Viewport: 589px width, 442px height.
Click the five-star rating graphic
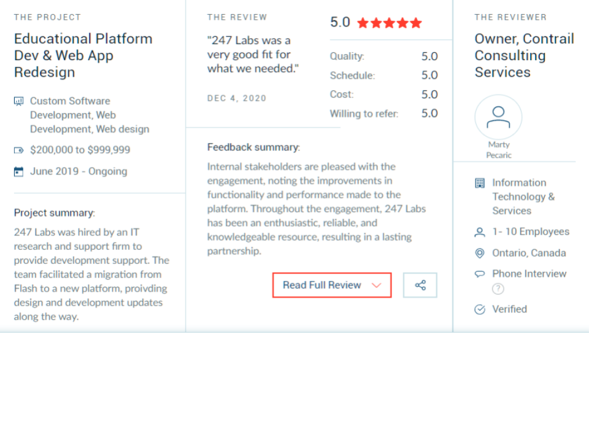click(390, 23)
